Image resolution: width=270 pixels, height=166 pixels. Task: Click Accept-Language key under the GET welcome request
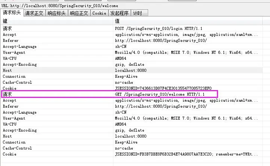point(19,112)
